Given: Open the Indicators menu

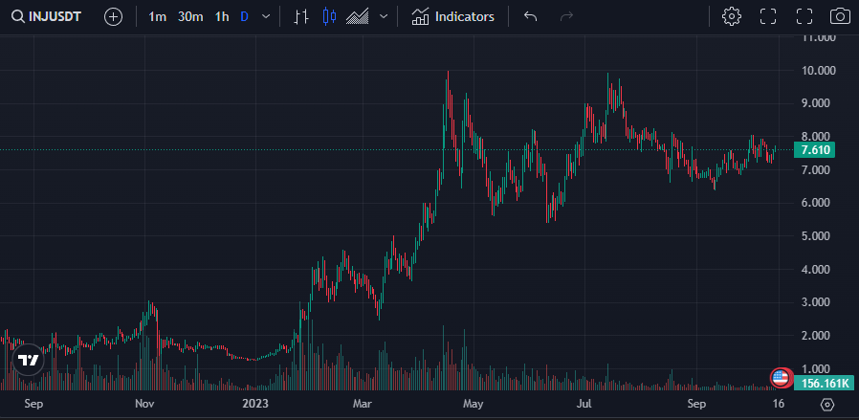Looking at the screenshot, I should [x=453, y=17].
